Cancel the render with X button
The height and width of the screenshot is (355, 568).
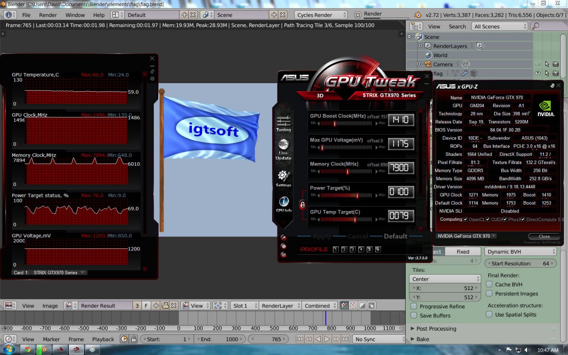[357, 15]
